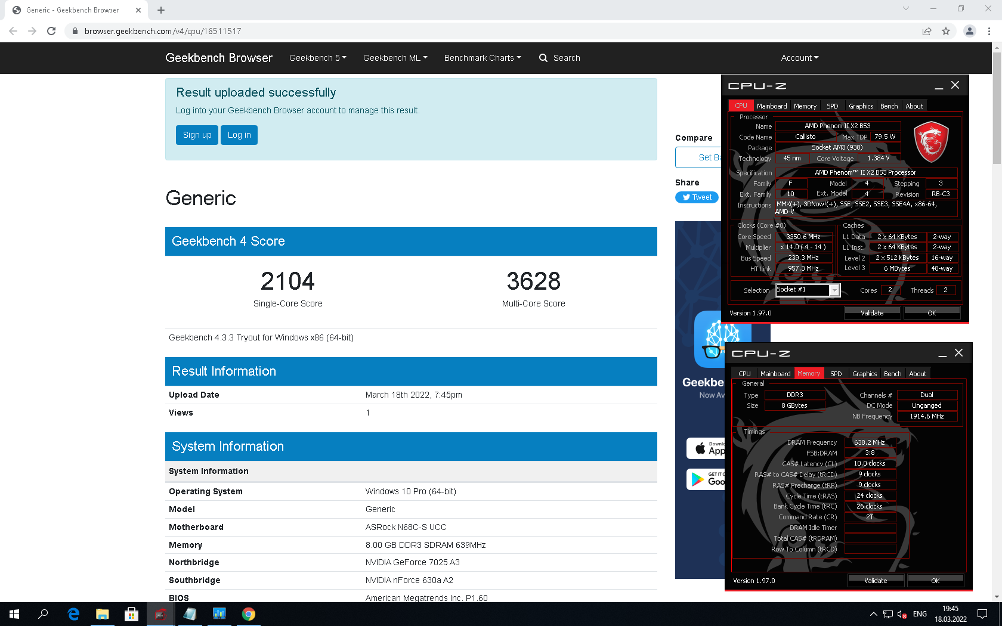Image resolution: width=1002 pixels, height=626 pixels.
Task: Expand Benchmark Charts dropdown menu
Action: tap(483, 58)
